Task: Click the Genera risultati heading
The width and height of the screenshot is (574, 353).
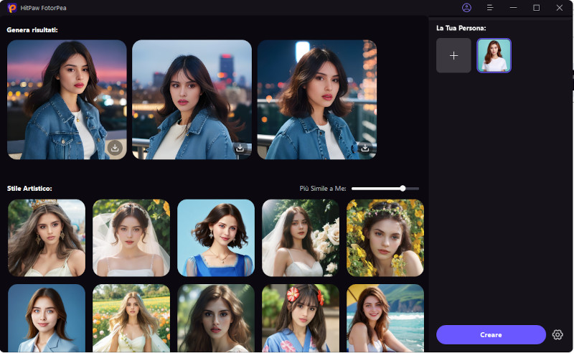Action: pyautogui.click(x=32, y=30)
